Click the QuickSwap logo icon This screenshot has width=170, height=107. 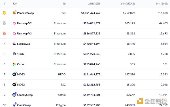[x=14, y=105]
